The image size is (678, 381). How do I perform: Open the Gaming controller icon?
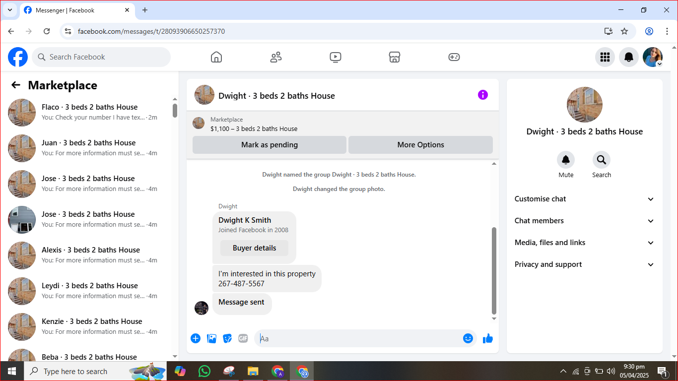454,57
